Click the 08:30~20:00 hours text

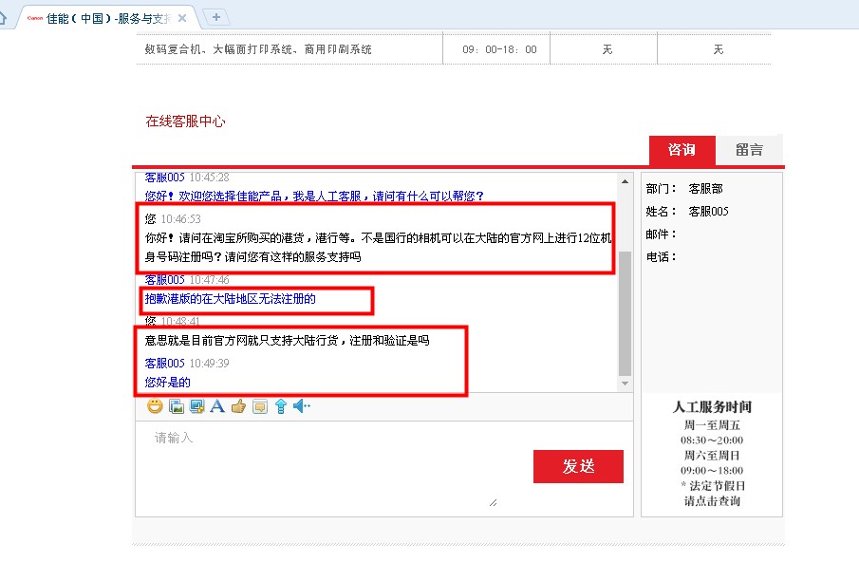pos(712,440)
